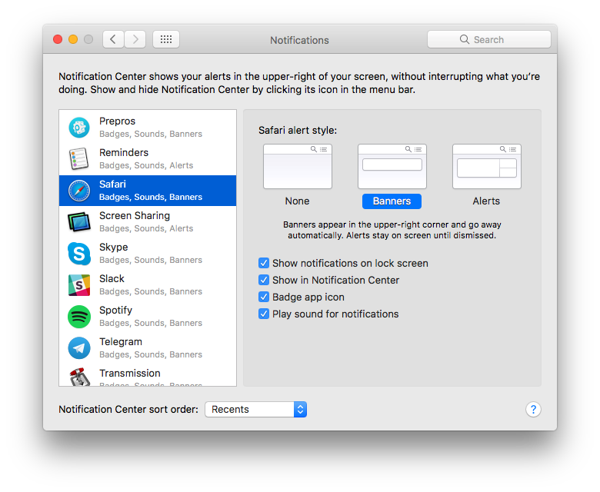Show all preferences grid button
This screenshot has height=492, width=600.
[166, 39]
